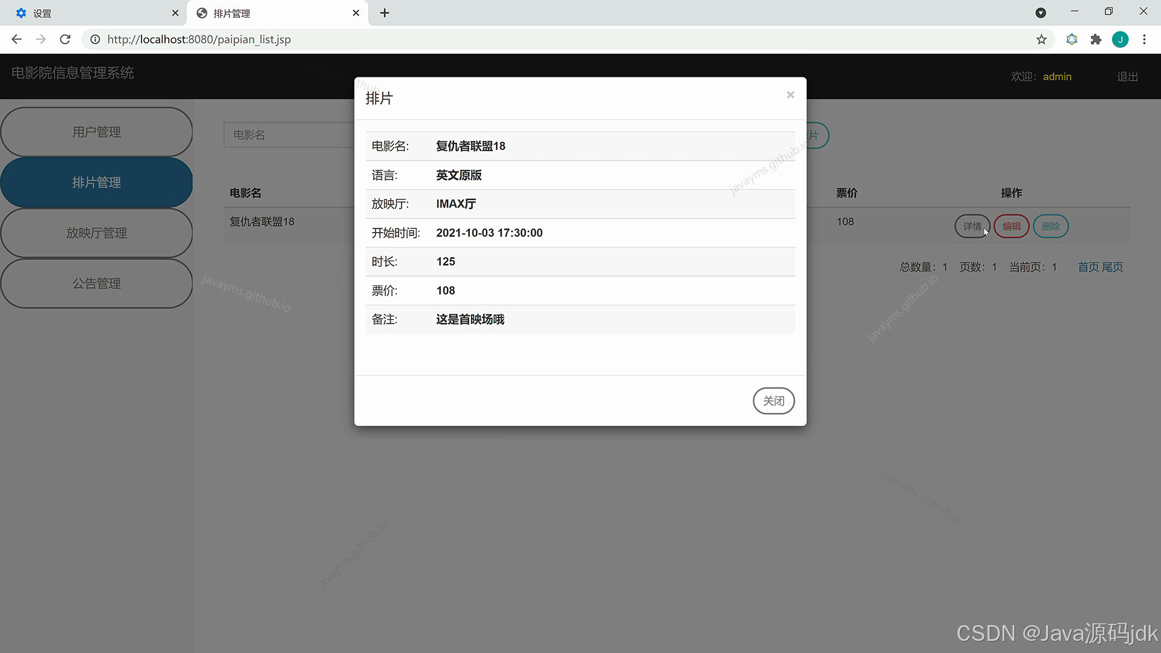This screenshot has height=653, width=1161.
Task: Close the 排片管理 browser tab
Action: pos(356,13)
